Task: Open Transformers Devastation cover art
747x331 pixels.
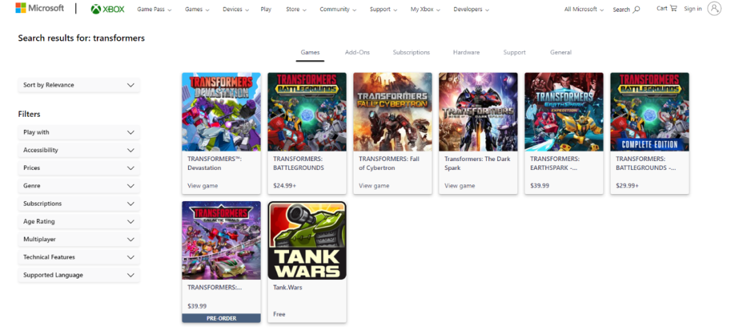Action: [221, 112]
